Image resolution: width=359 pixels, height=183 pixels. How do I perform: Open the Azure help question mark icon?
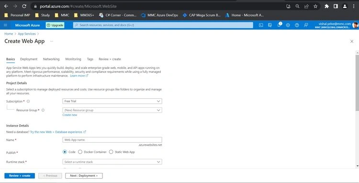[x=297, y=25]
